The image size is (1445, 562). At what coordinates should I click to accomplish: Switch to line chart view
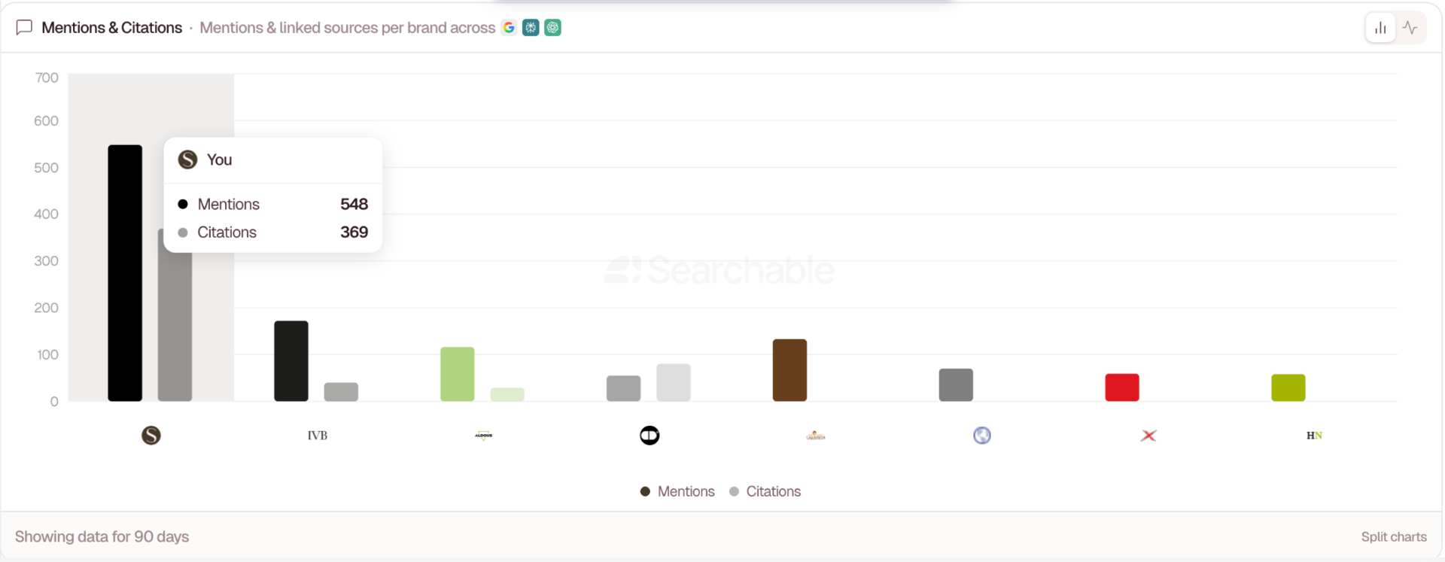pyautogui.click(x=1410, y=28)
